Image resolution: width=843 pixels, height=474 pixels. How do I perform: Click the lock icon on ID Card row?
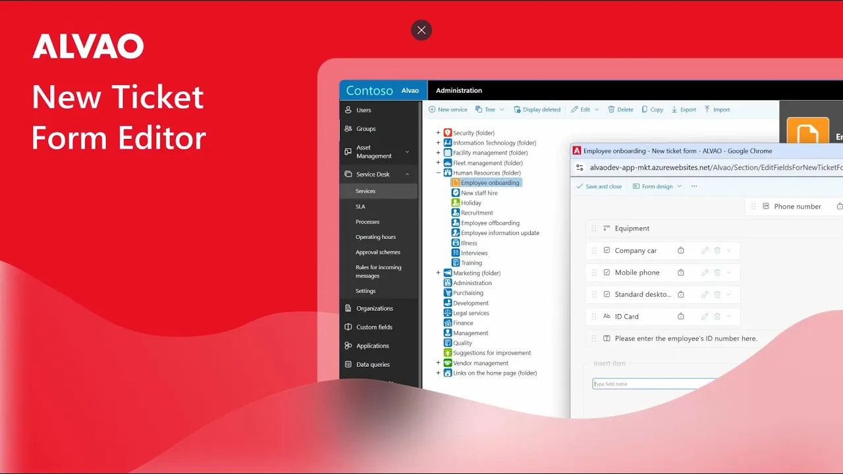(x=681, y=317)
